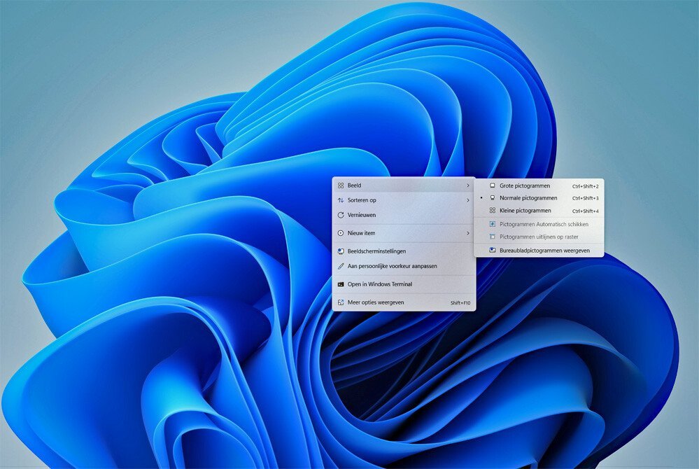Select Grote pictogrammen view option

539,186
